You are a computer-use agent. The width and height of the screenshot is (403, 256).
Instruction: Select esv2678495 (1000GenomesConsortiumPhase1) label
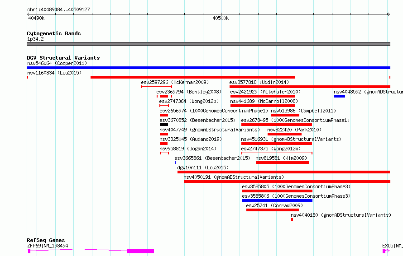pos(295,120)
